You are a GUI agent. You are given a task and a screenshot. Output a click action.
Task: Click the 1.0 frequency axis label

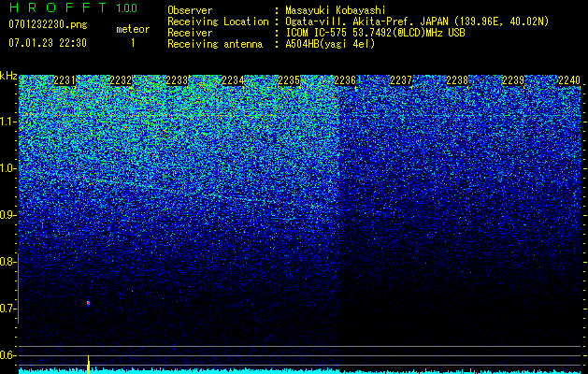(x=7, y=168)
